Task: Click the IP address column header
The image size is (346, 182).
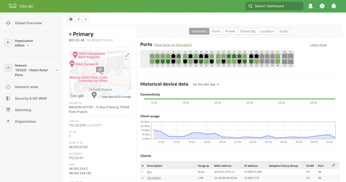Action: (x=251, y=166)
